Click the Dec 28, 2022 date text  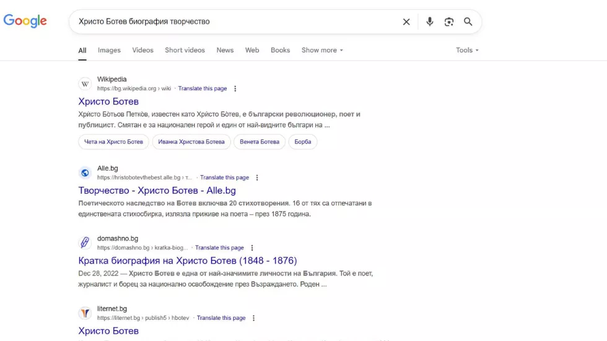point(98,274)
